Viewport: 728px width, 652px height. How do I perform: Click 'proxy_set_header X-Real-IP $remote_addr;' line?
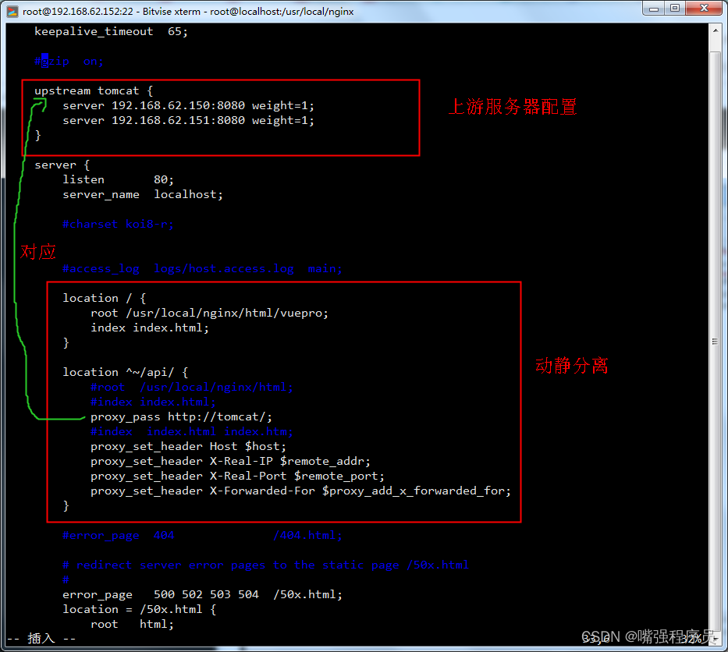click(231, 462)
